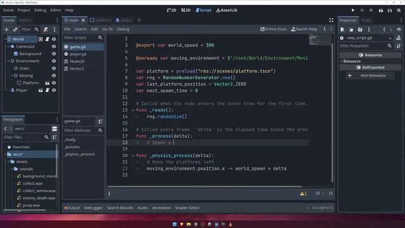This screenshot has width=405, height=228.
Task: Open the Shader Editor panel
Action: point(187,208)
